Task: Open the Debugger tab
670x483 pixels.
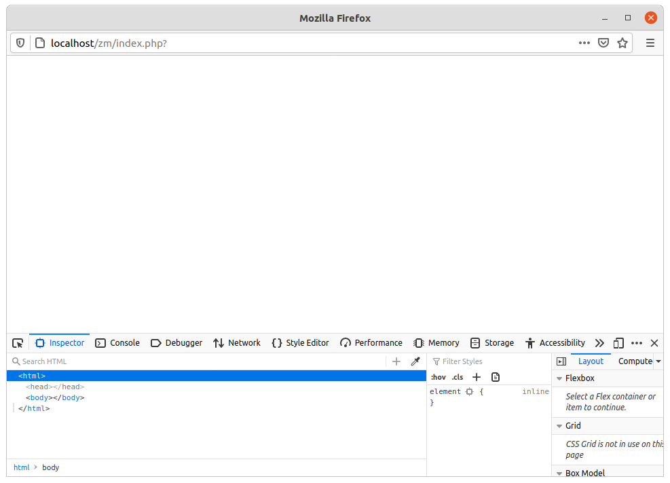Action: pyautogui.click(x=176, y=343)
